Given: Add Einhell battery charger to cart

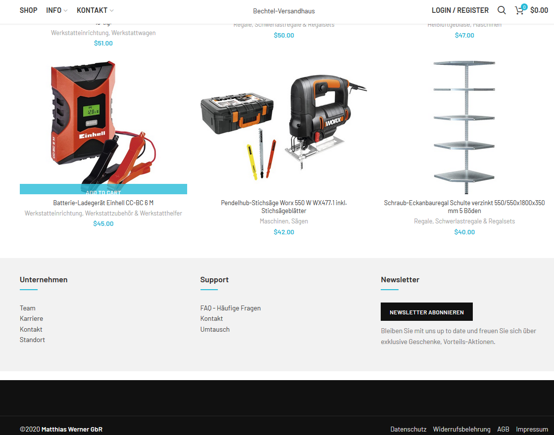Looking at the screenshot, I should (x=103, y=189).
